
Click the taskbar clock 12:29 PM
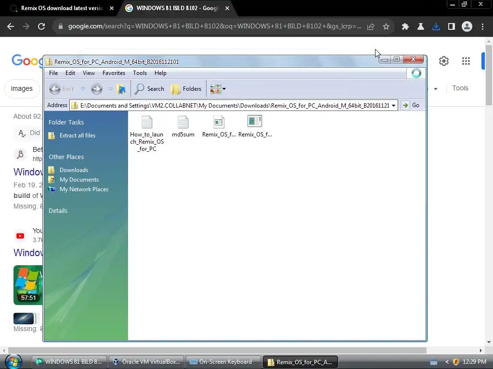tap(474, 362)
